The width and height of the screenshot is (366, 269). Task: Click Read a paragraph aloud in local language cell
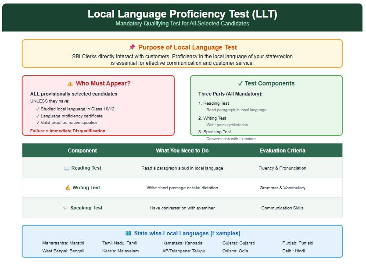182,168
